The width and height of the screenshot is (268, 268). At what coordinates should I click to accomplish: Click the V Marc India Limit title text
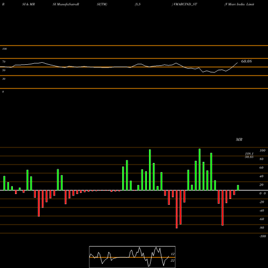pyautogui.click(x=239, y=4)
